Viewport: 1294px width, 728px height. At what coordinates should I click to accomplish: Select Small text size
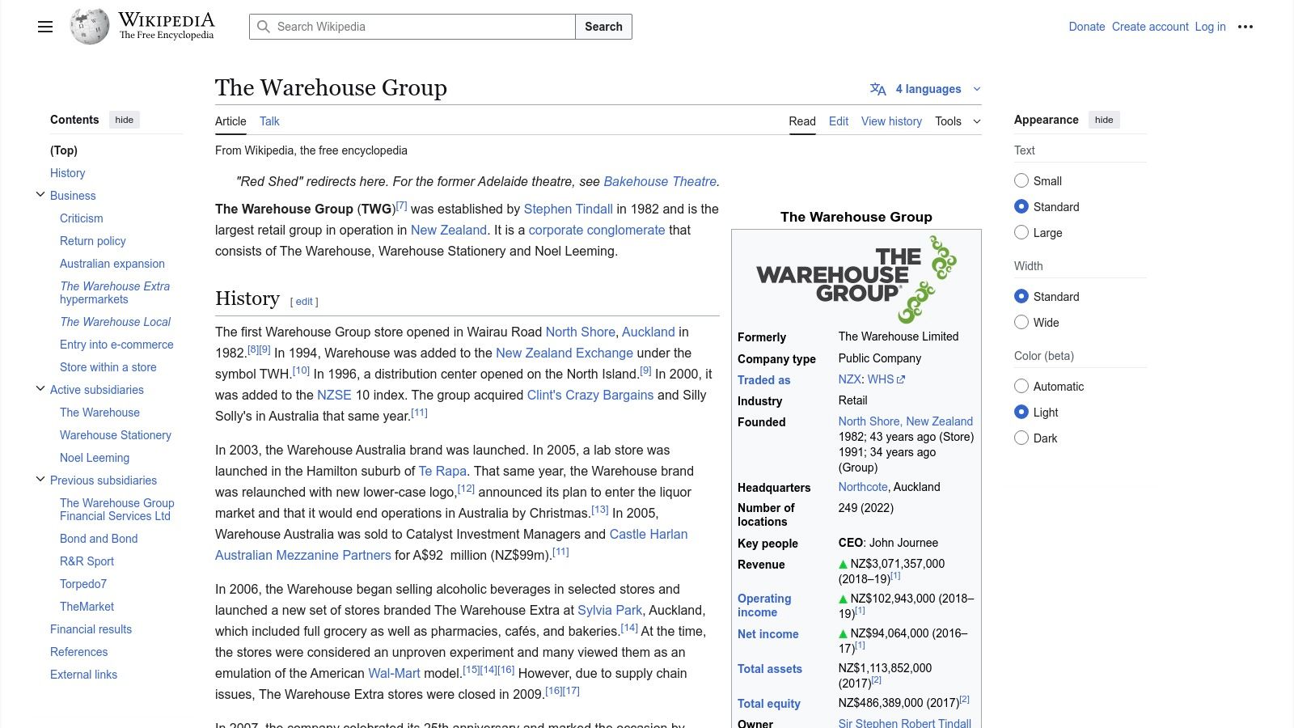tap(1021, 180)
